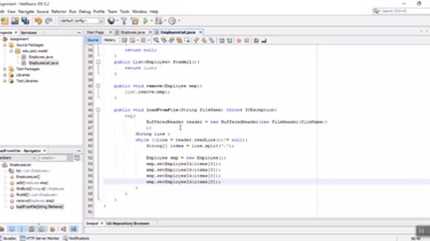Viewport: 430px width, 241px height.
Task: Open the Tools menu
Action: point(124,11)
